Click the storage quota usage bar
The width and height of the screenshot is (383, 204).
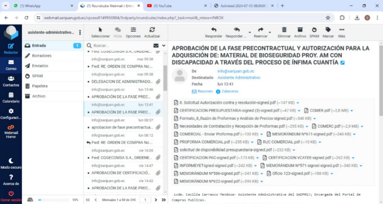pos(53,200)
